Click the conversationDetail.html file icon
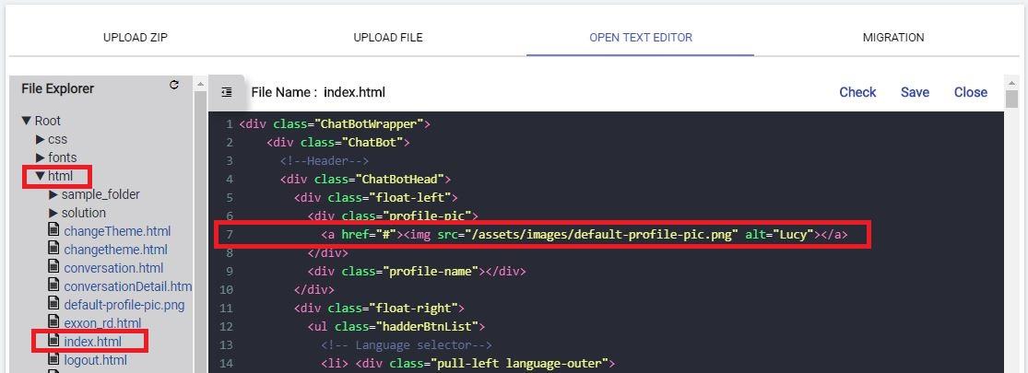This screenshot has height=373, width=1028. pyautogui.click(x=53, y=286)
